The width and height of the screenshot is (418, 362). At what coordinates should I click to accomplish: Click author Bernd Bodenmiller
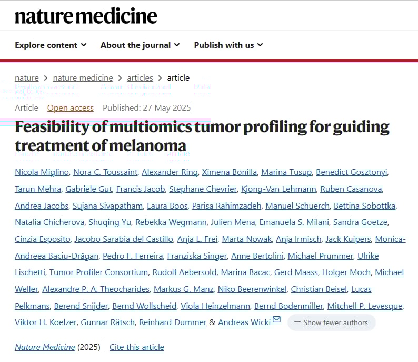pos(288,306)
